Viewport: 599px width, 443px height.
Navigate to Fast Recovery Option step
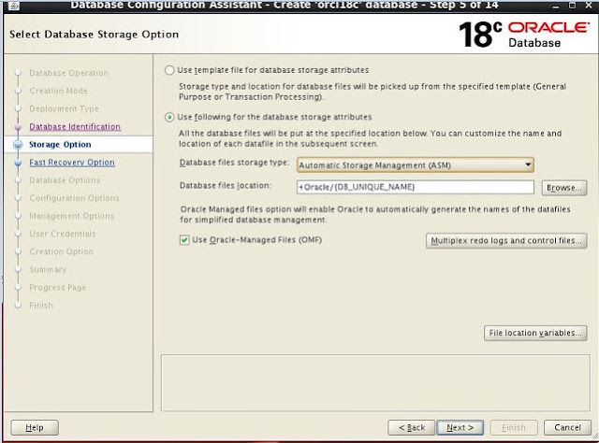click(x=72, y=162)
